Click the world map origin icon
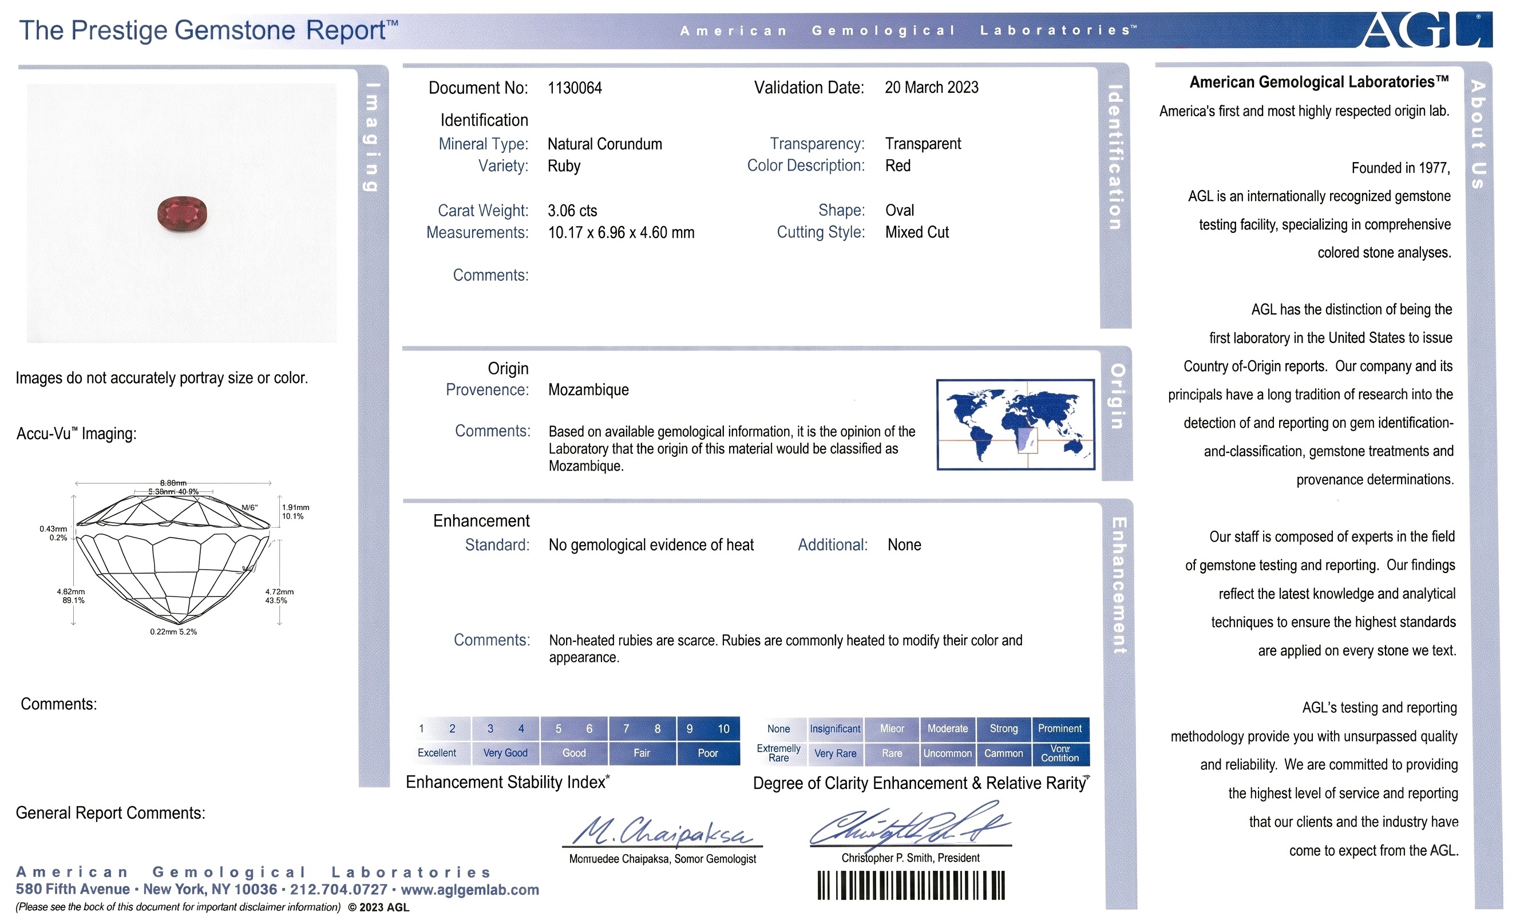The width and height of the screenshot is (1520, 916). point(1015,425)
